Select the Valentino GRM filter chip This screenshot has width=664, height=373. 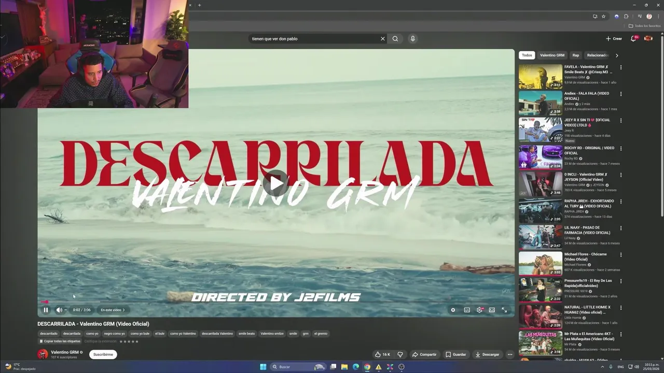(x=552, y=55)
